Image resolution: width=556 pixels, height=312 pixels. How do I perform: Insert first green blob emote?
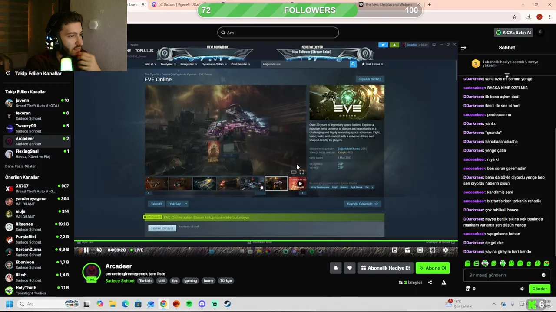tap(467, 263)
